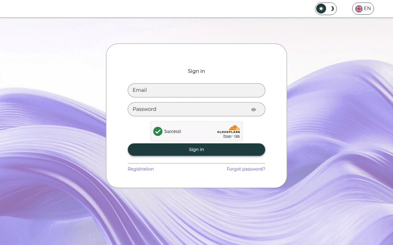Screen dimensions: 393x245
Task: Focus the Password input field
Action: (x=196, y=109)
